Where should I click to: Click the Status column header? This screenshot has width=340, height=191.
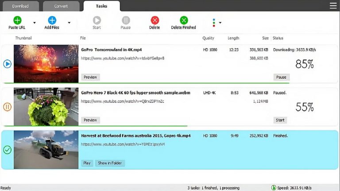click(278, 38)
